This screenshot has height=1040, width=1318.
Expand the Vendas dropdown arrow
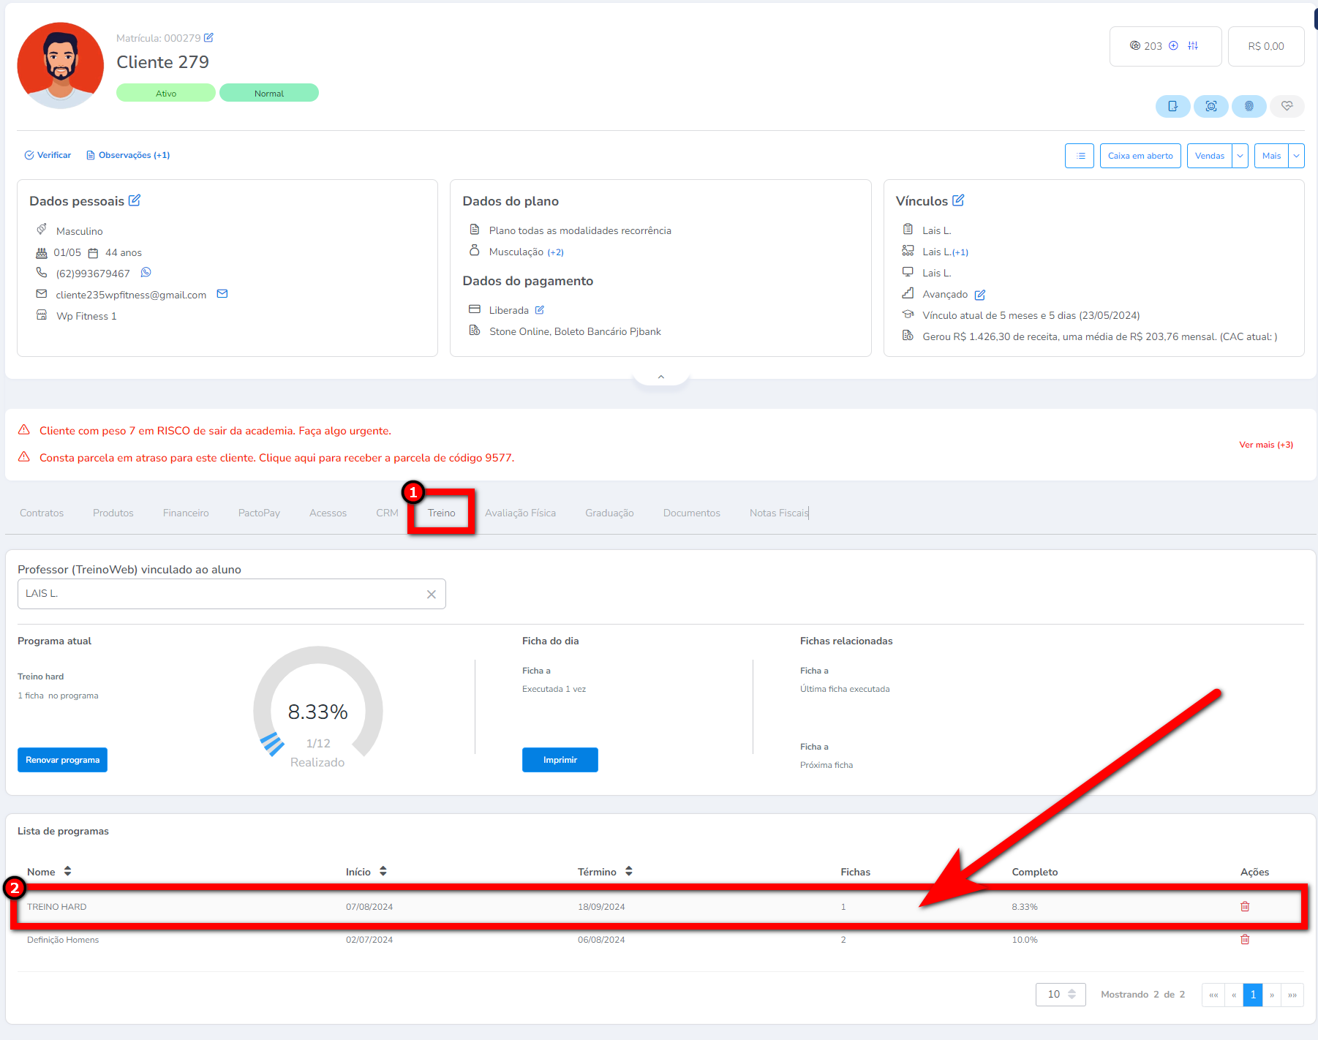tap(1240, 156)
